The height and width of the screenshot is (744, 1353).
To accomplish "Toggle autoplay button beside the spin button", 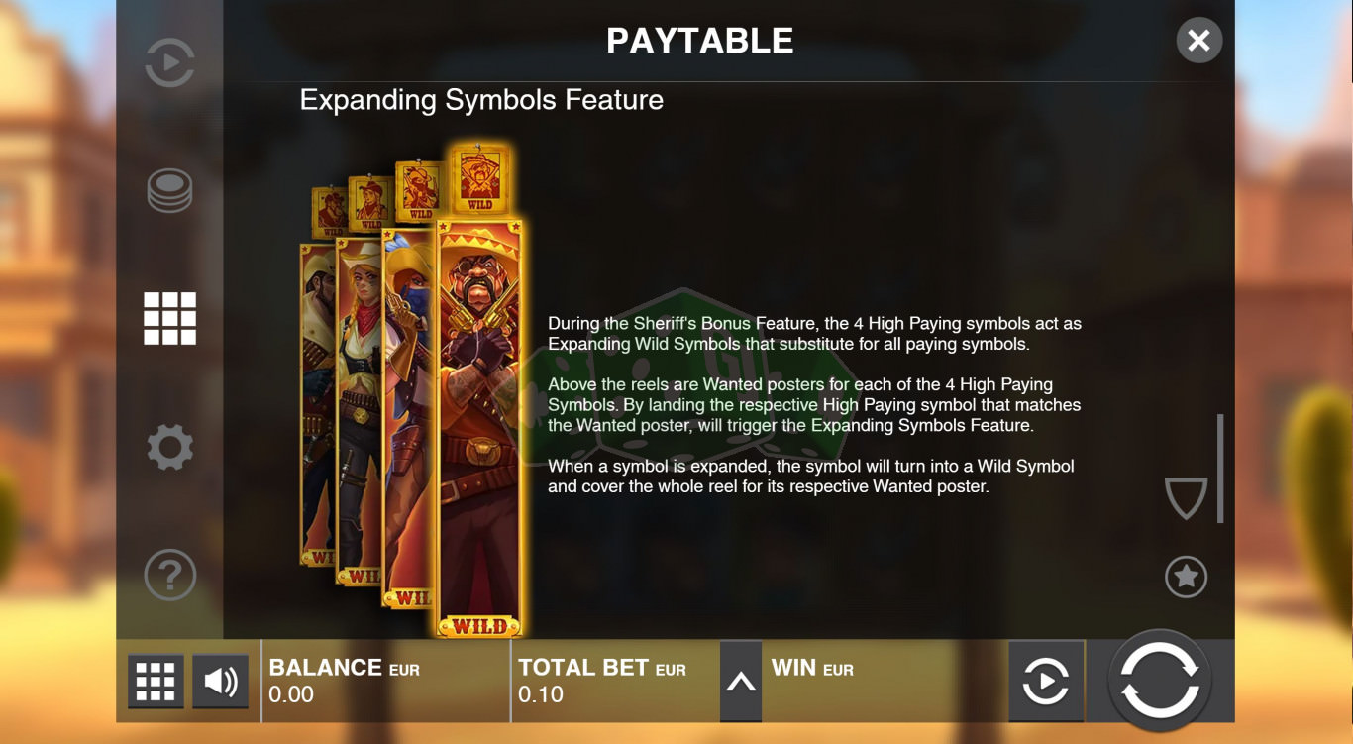I will [1046, 682].
